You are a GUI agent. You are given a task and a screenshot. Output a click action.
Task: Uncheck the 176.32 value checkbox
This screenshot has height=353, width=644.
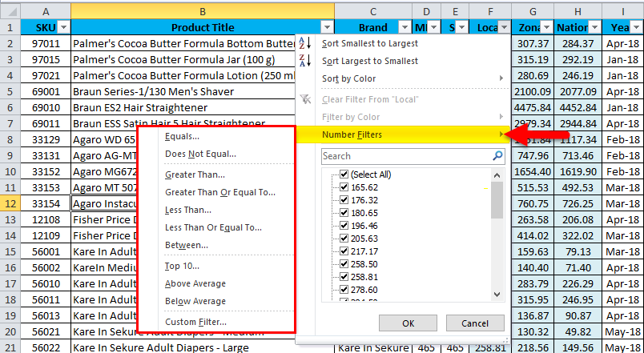(344, 200)
